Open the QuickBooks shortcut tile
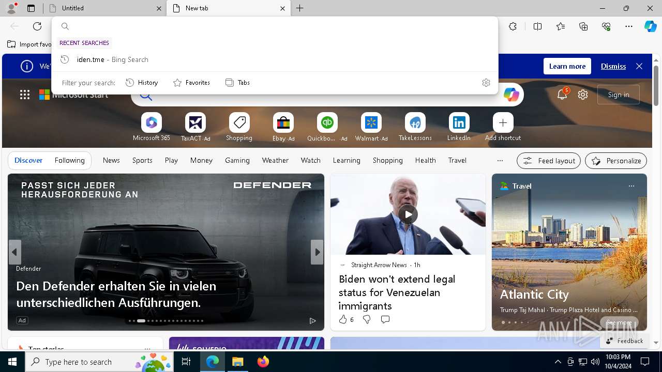Image resolution: width=662 pixels, height=372 pixels. pos(327,127)
